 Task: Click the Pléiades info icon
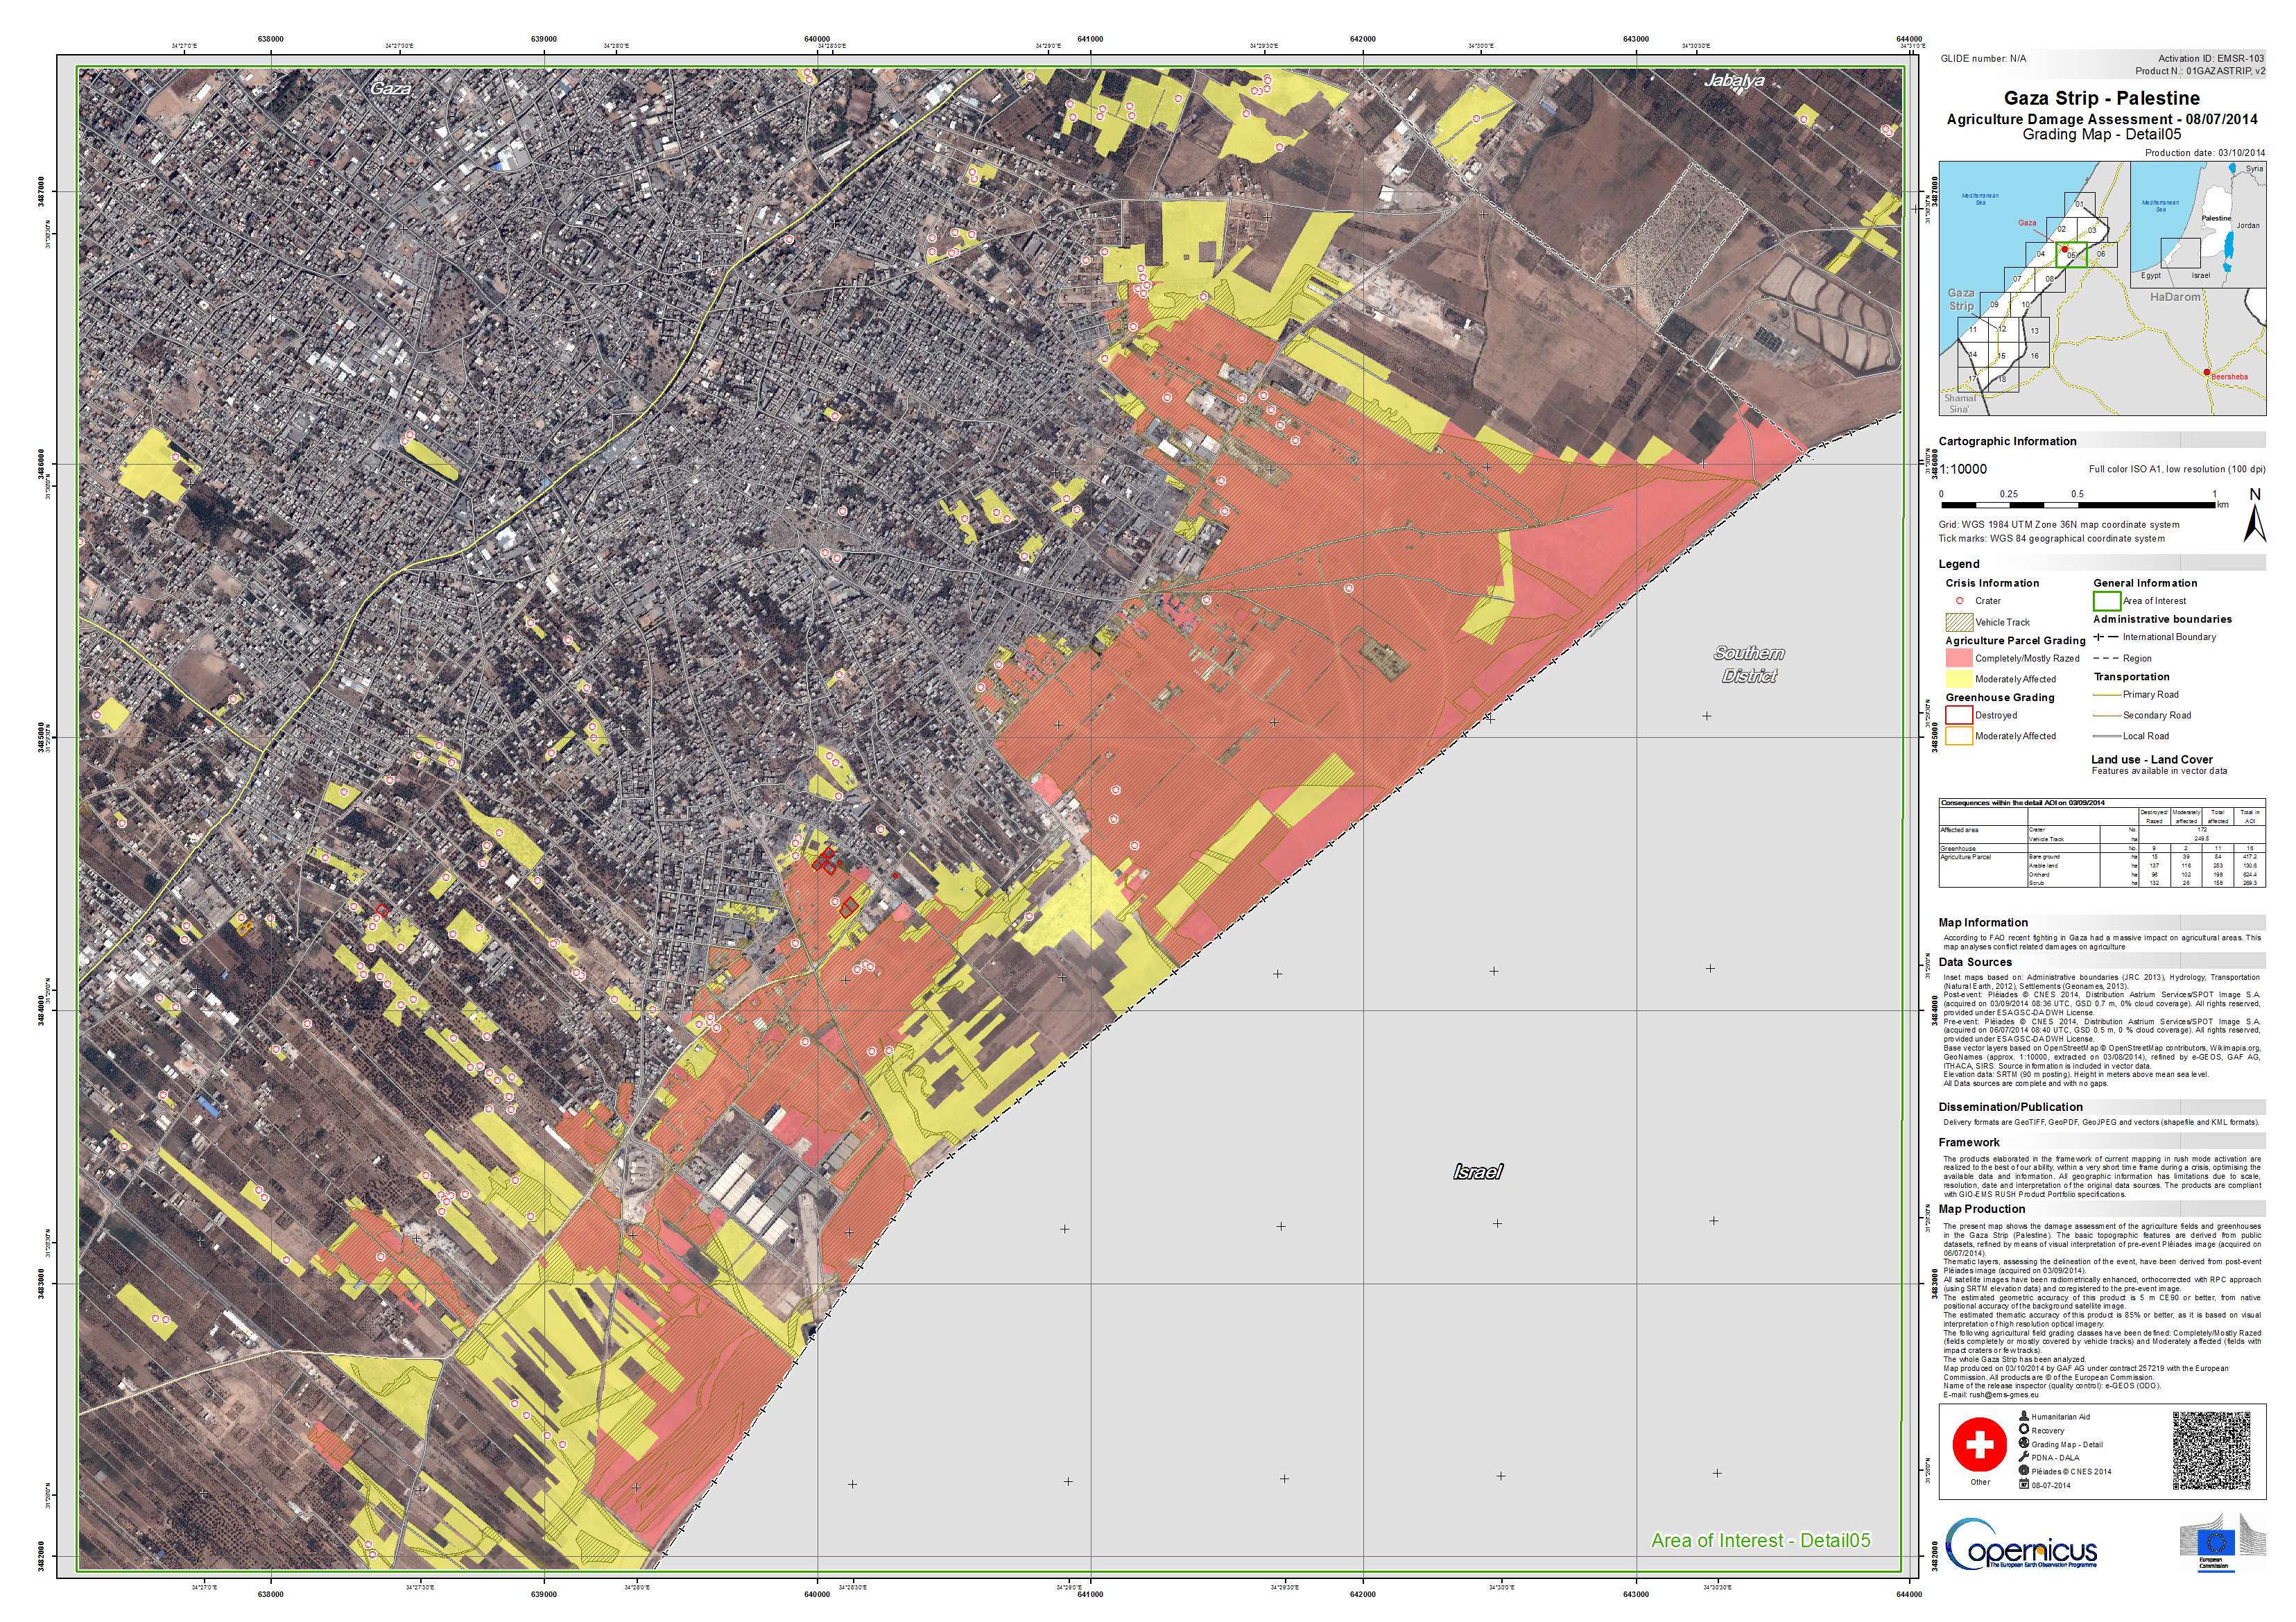2024,1471
